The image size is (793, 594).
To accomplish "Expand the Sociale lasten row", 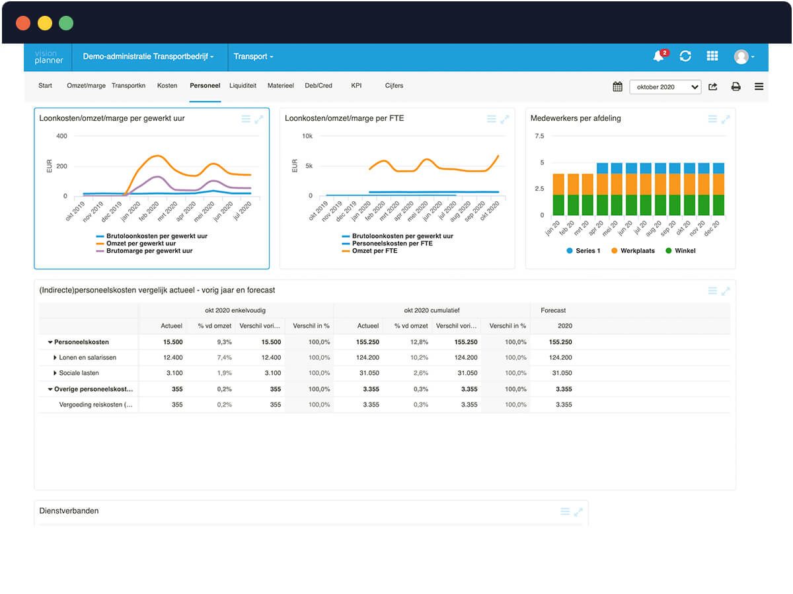I will [x=55, y=374].
